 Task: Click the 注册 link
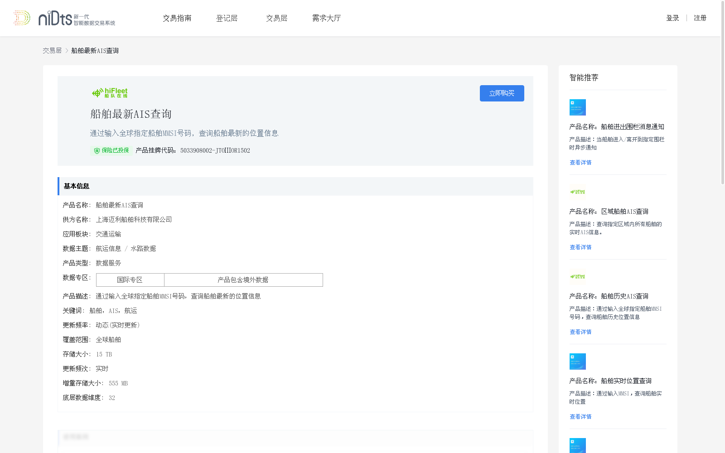700,18
